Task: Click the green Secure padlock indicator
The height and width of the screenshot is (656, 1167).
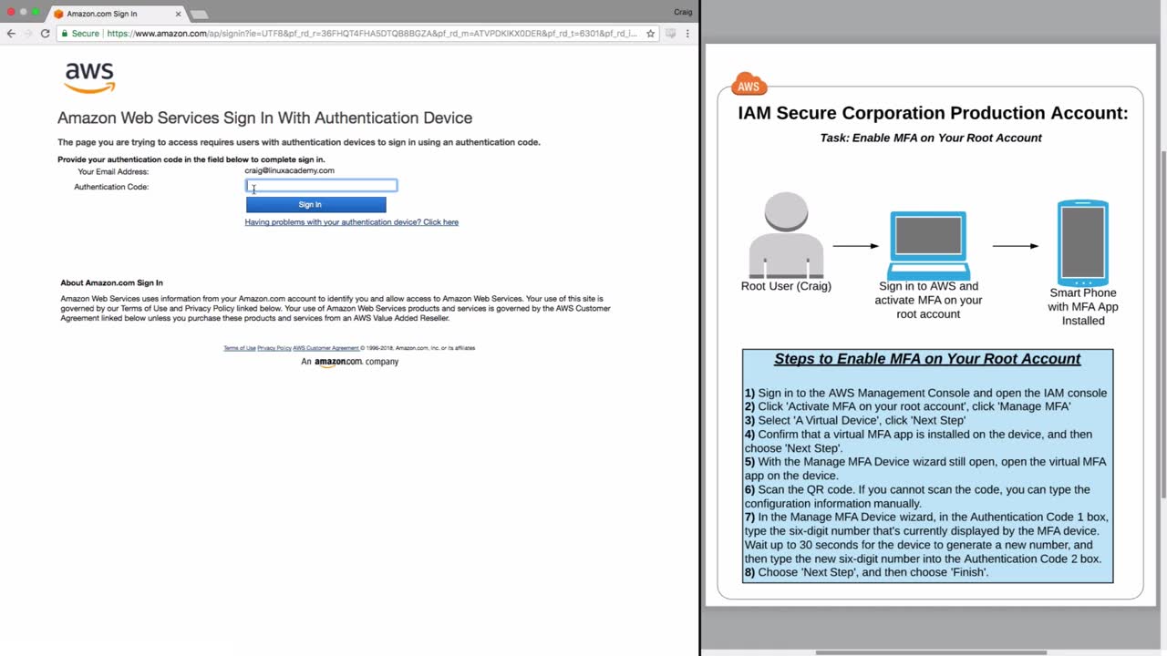Action: click(x=79, y=34)
